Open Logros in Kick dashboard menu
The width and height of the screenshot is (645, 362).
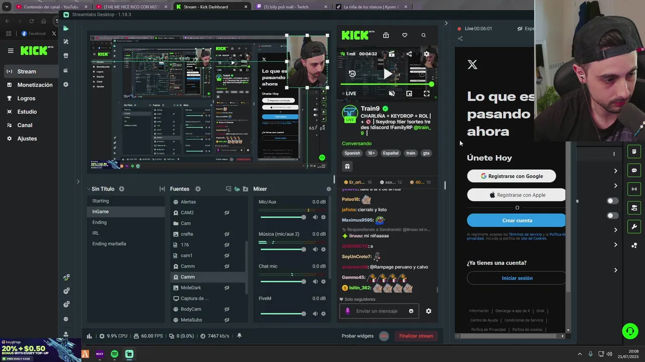pyautogui.click(x=26, y=99)
